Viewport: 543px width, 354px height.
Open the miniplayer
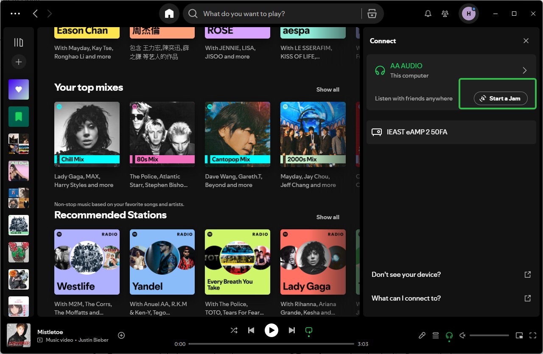point(519,335)
